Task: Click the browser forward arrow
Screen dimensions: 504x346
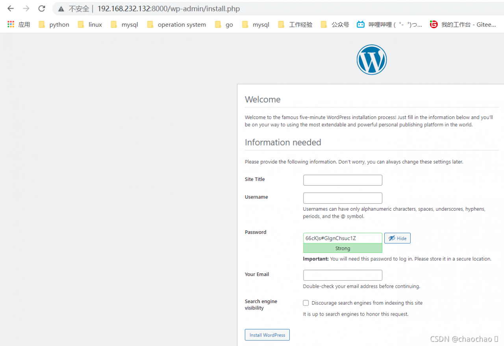Action: click(x=26, y=9)
